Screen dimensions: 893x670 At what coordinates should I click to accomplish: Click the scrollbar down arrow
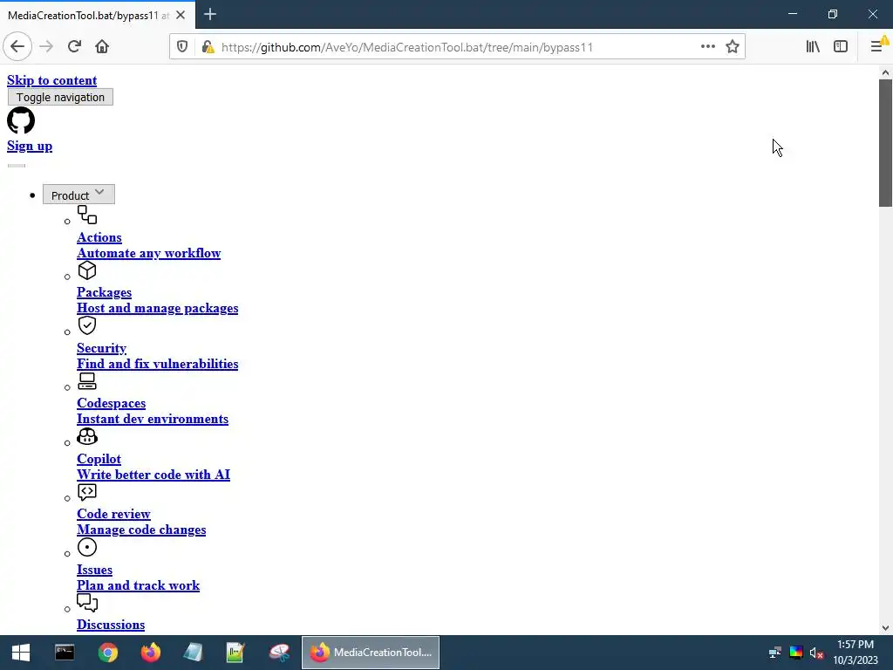[x=885, y=628]
